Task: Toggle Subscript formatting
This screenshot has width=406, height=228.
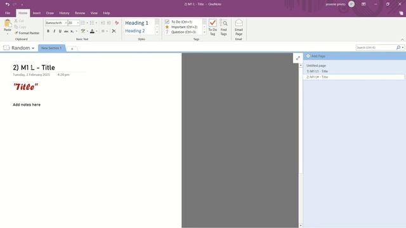Action: click(72, 31)
